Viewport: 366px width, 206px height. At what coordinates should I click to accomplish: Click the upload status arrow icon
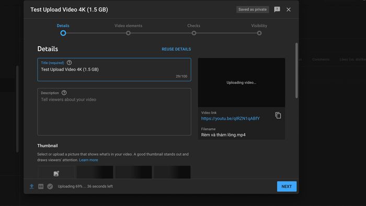coord(31,186)
